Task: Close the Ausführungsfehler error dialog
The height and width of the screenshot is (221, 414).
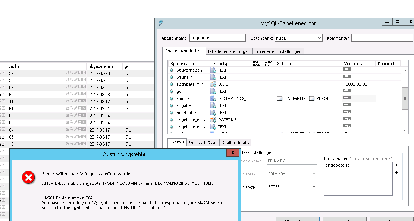Action: click(x=232, y=153)
